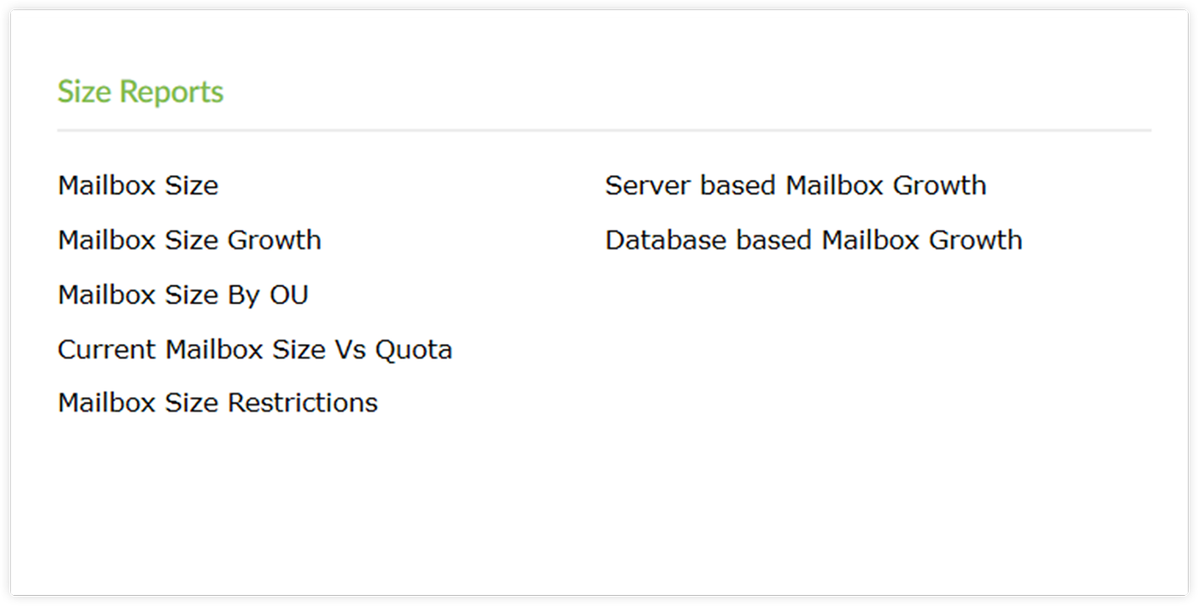Select Mailbox Size By OU report
The image size is (1198, 606).
pos(183,295)
